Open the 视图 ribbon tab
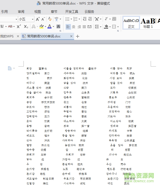The height and width of the screenshot is (186, 160). click(x=38, y=11)
